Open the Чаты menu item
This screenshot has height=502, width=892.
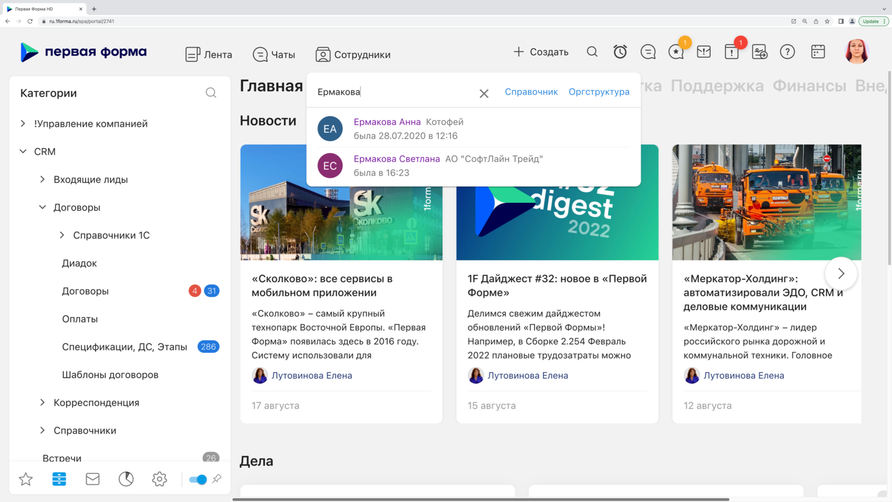(273, 54)
